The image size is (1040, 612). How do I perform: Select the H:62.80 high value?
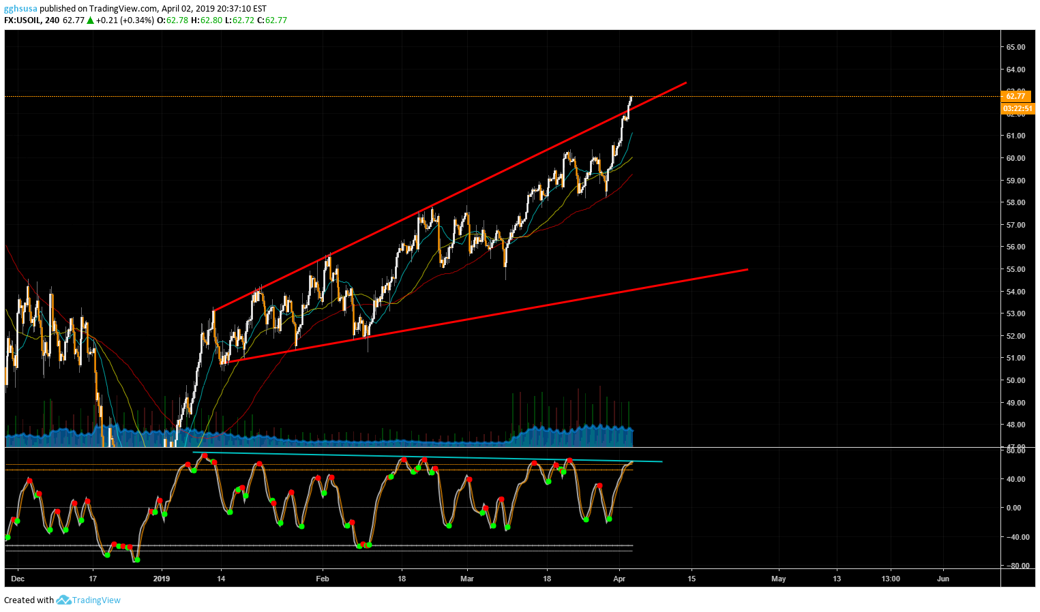(206, 20)
